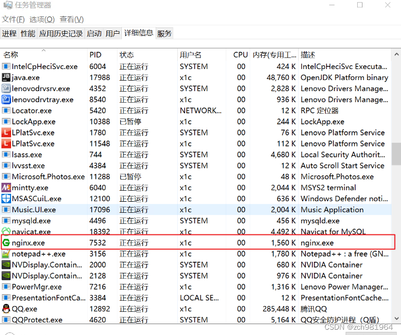Click NVDisplay.Container icon for PID 2000
401x335 pixels.
click(6, 265)
